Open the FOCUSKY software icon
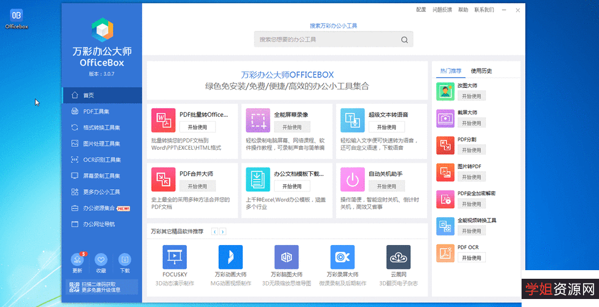 point(174,257)
